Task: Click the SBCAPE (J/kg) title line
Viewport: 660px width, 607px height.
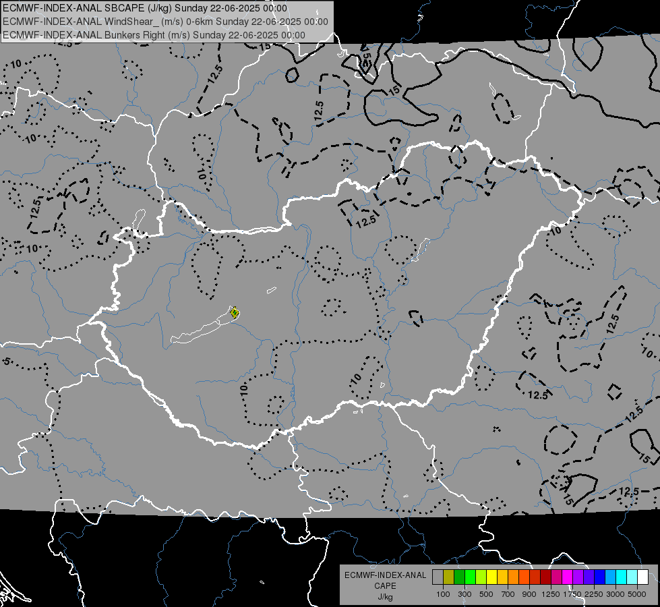Action: point(145,8)
